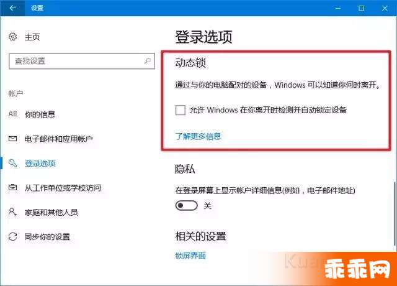Open 你的信息 settings page
The width and height of the screenshot is (397, 286).
tap(40, 114)
